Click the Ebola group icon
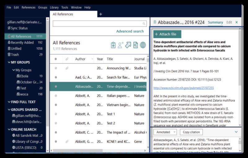The image size is (248, 158). [18, 76]
